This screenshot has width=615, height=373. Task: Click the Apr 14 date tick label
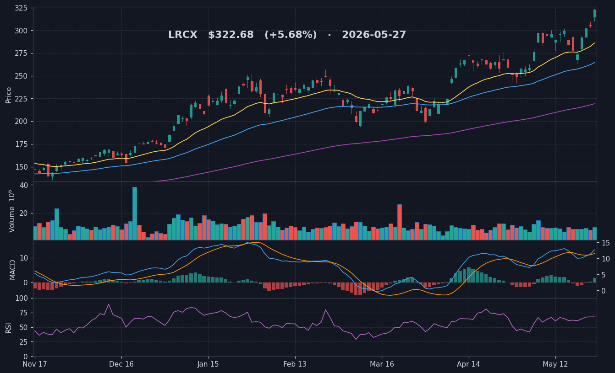click(468, 364)
